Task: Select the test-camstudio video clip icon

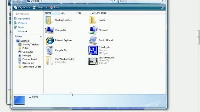Action: 93,61
